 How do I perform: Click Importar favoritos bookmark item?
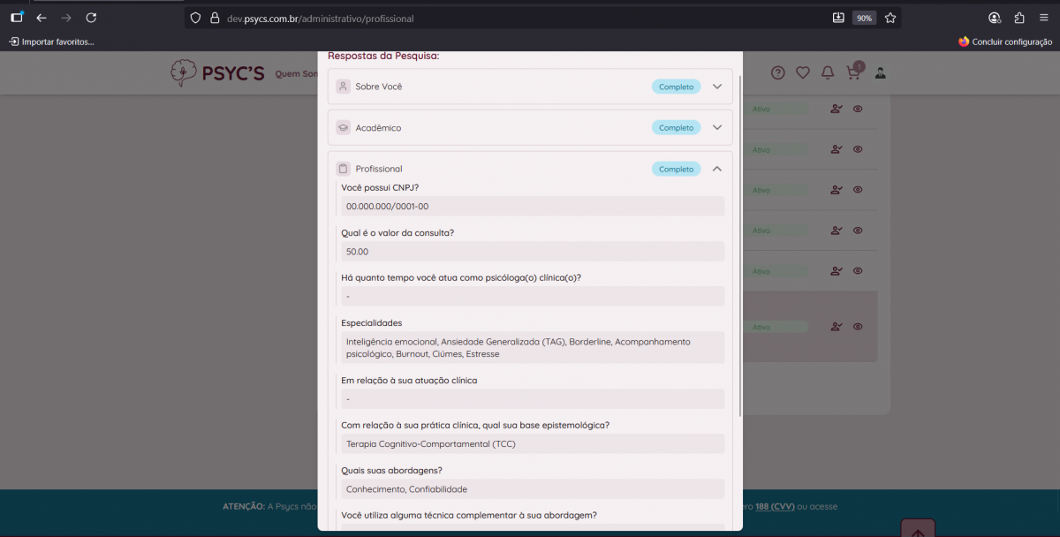pyautogui.click(x=51, y=42)
